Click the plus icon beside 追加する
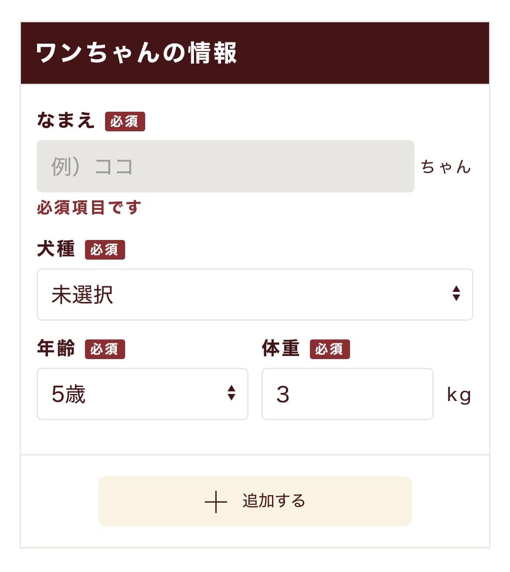 216,501
